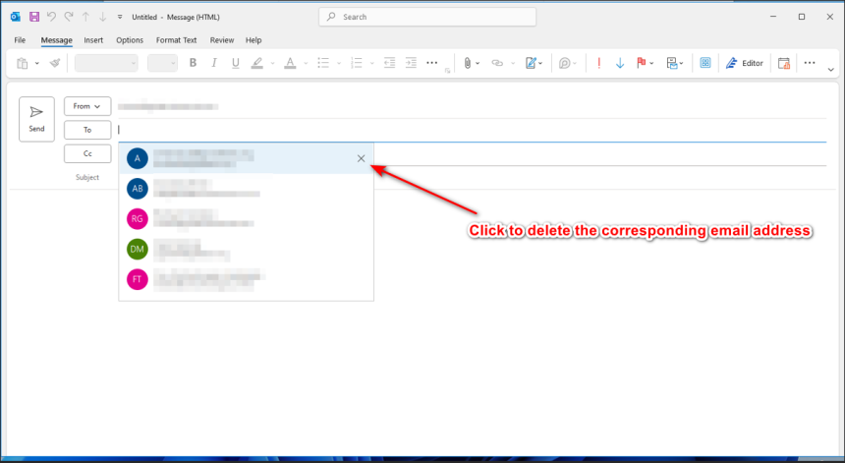Pick the font color swatch button
Image resolution: width=845 pixels, height=463 pixels.
(289, 63)
